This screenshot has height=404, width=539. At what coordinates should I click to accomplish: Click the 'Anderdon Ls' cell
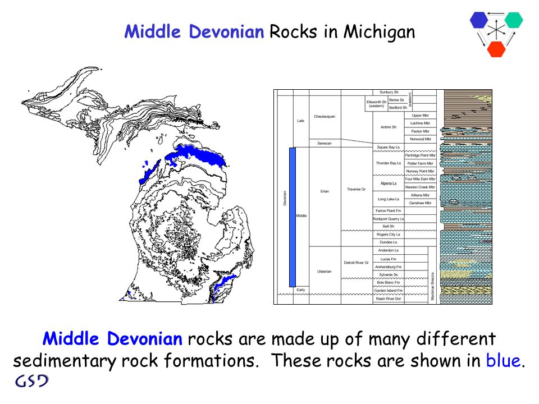[389, 250]
